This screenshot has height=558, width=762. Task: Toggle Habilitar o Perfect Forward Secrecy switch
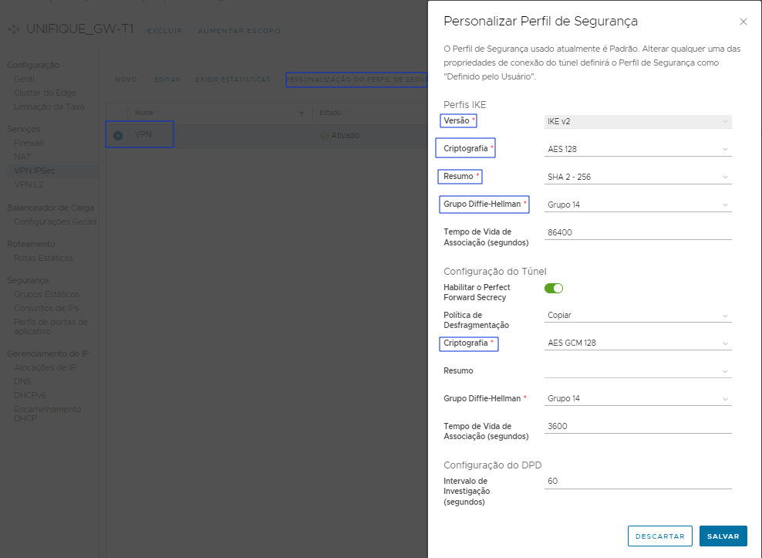(x=554, y=288)
